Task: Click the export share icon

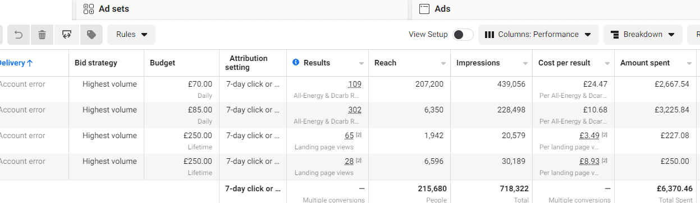Action: coord(67,35)
